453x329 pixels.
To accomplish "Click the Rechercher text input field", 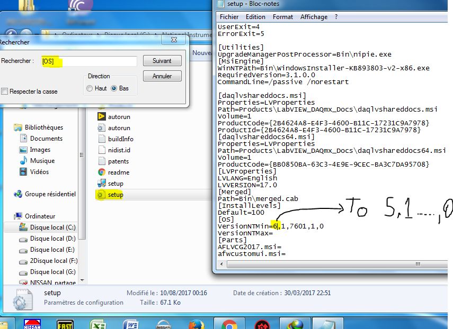I will pyautogui.click(x=89, y=61).
